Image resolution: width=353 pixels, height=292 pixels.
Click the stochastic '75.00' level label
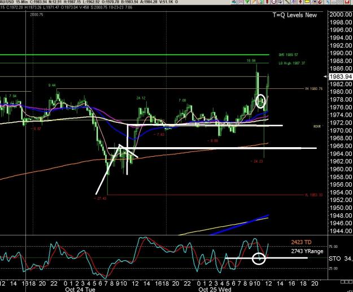tap(333, 247)
